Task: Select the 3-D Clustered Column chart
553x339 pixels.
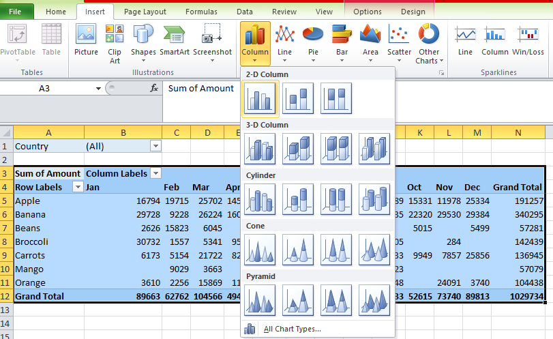Action: click(260, 149)
